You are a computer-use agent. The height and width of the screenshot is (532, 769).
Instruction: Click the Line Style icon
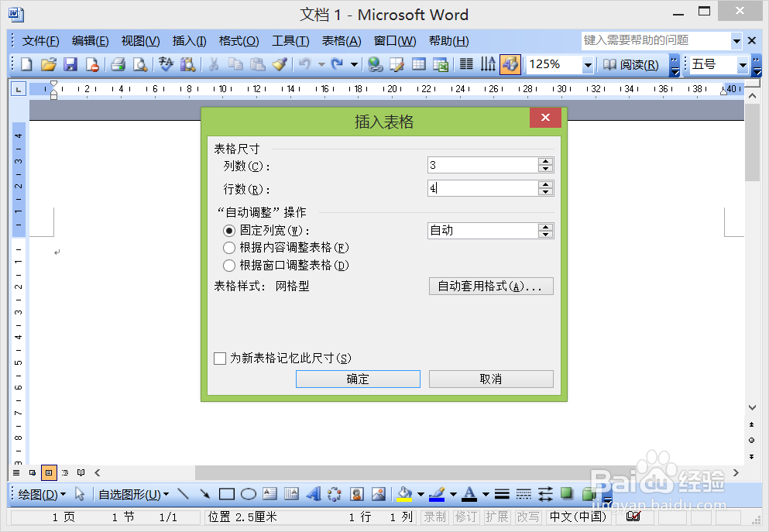502,494
